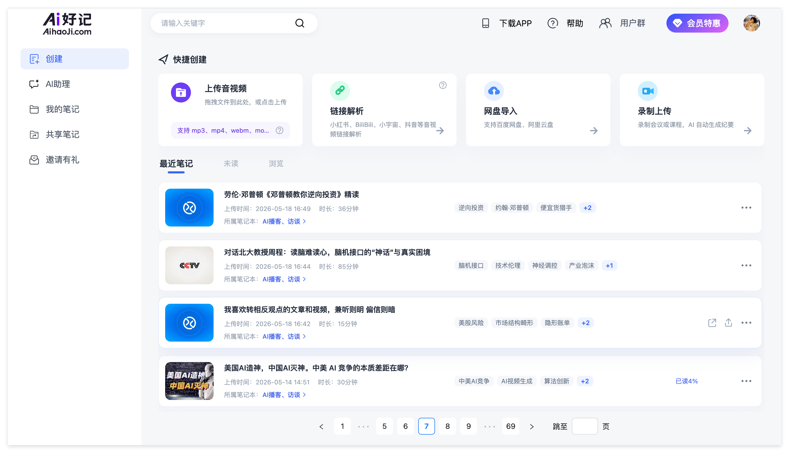
Task: Click share icon on 我喜欢转相反观点 note
Action: 728,323
